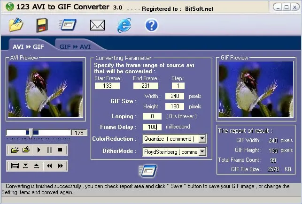The width and height of the screenshot is (302, 204).
Task: Click the Start Frame input field
Action: 108,86
